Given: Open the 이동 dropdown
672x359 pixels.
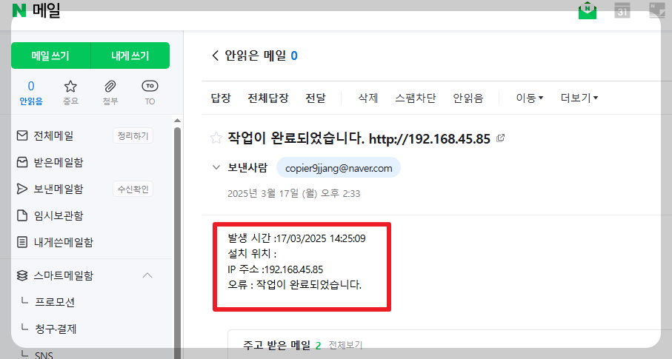Looking at the screenshot, I should [x=529, y=98].
